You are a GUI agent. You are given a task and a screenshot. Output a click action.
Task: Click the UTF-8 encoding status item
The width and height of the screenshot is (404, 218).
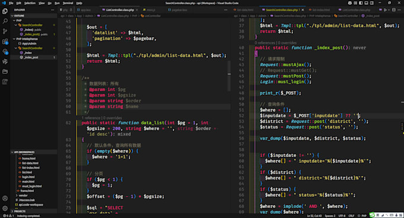342,216
